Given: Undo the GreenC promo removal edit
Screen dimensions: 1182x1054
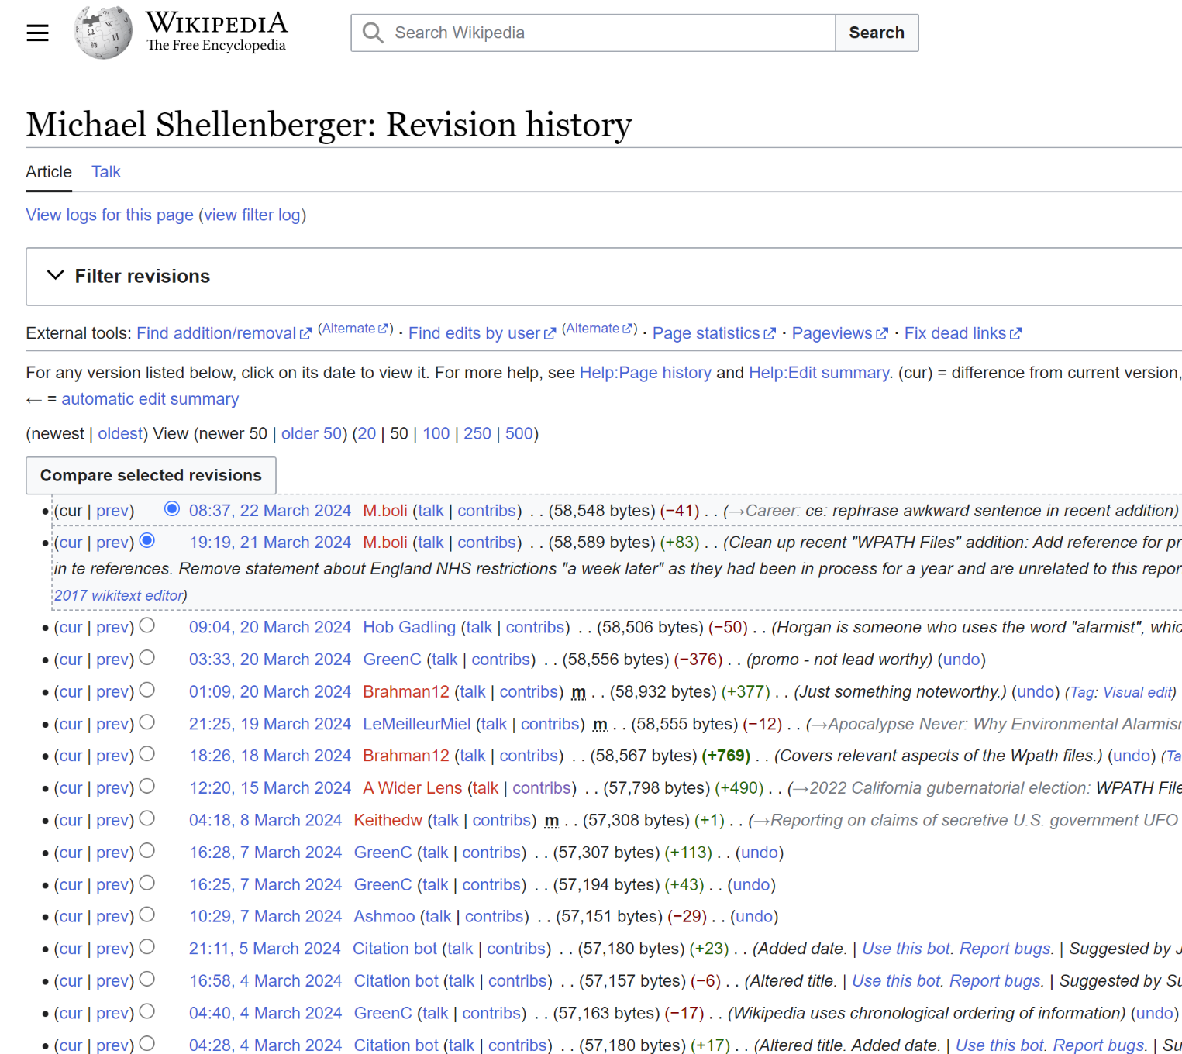Looking at the screenshot, I should pos(961,660).
